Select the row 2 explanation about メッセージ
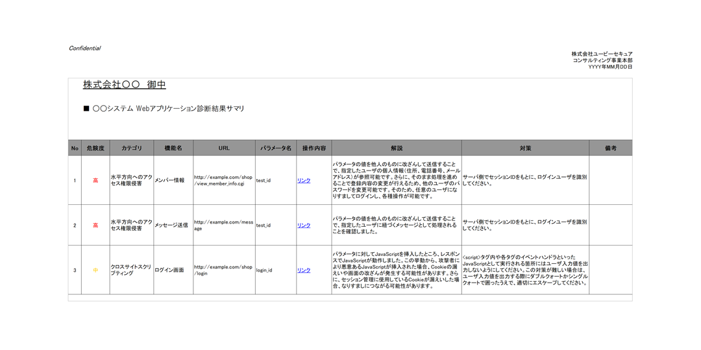Screen dimensions: 701x350 click(397, 226)
